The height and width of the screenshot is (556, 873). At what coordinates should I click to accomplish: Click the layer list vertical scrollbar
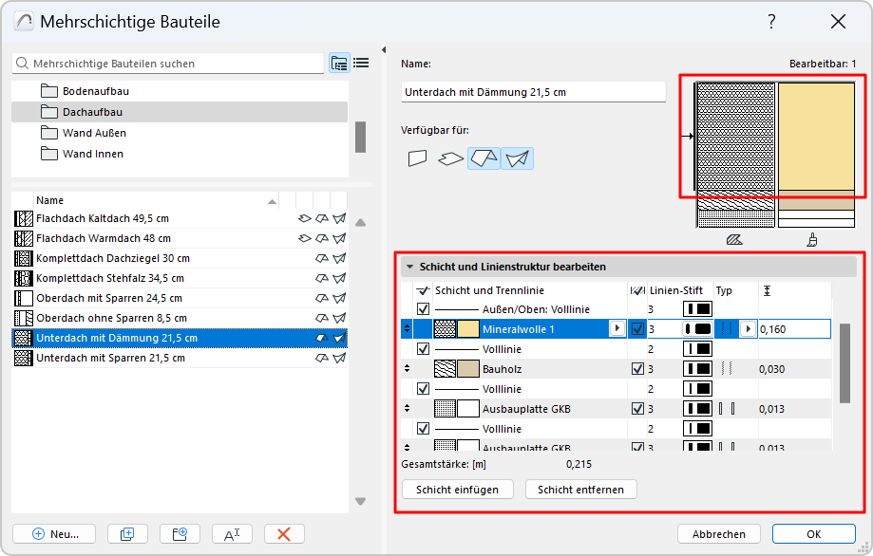tap(845, 363)
